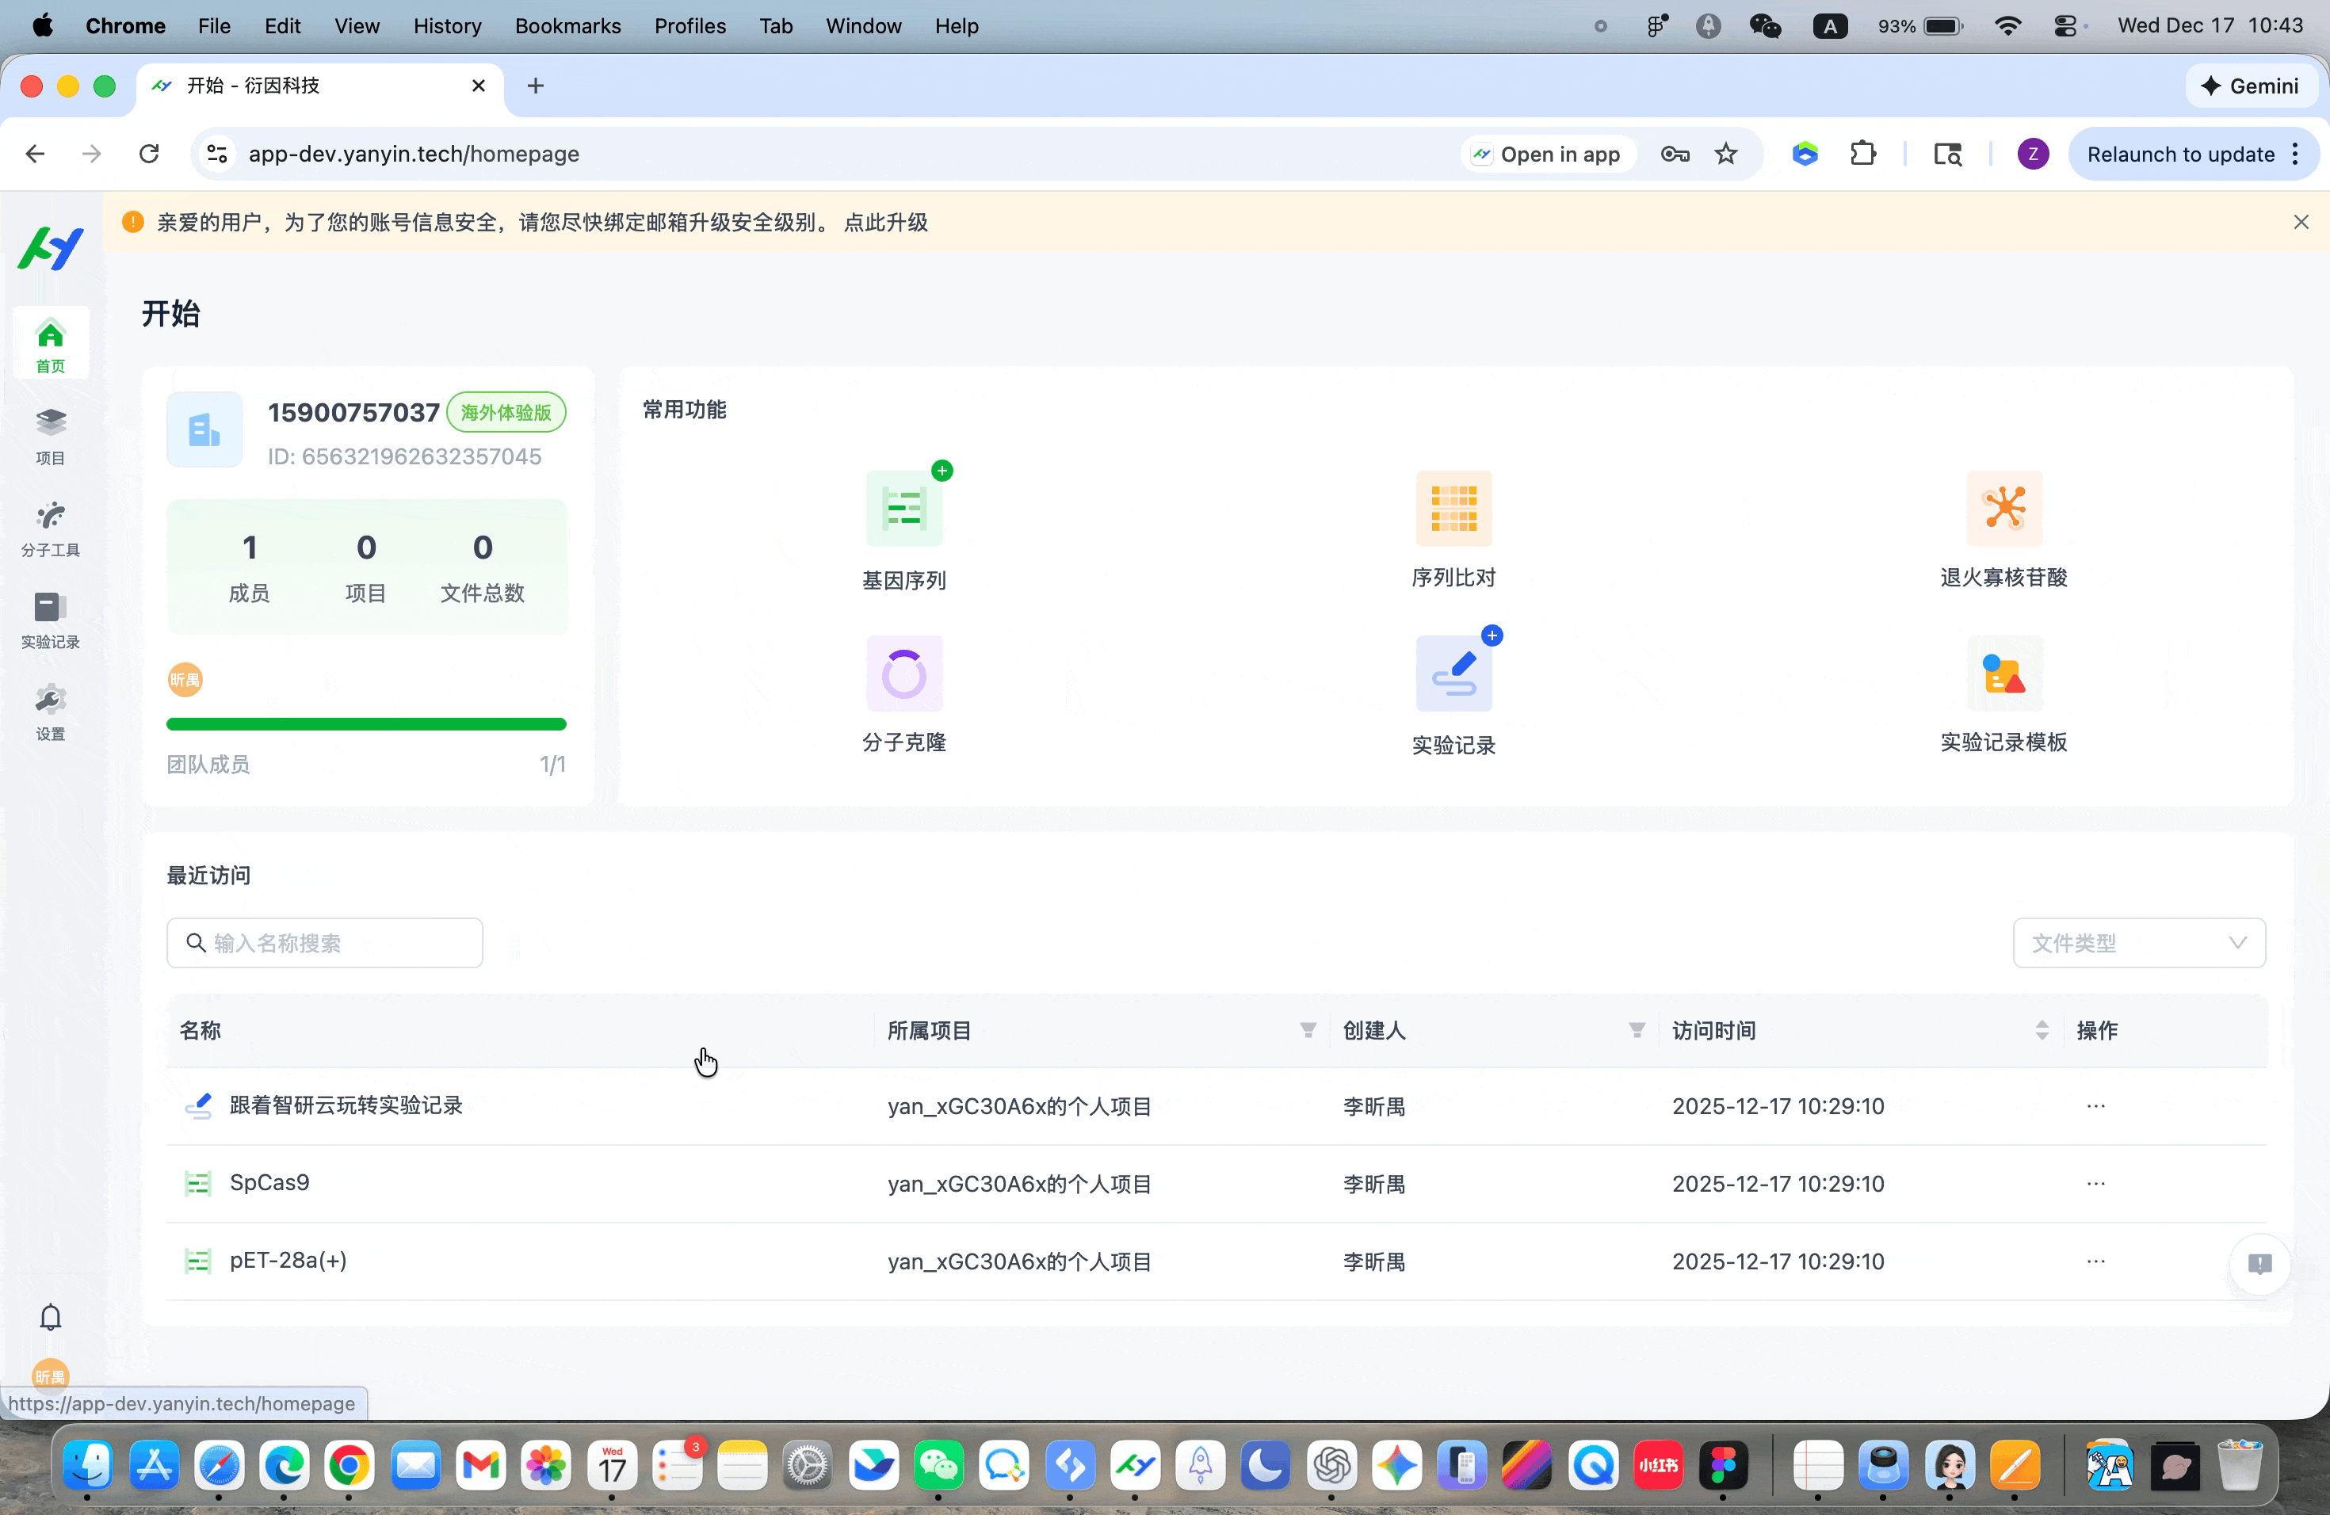
Task: Open the feedback floating button
Action: coord(2259,1264)
